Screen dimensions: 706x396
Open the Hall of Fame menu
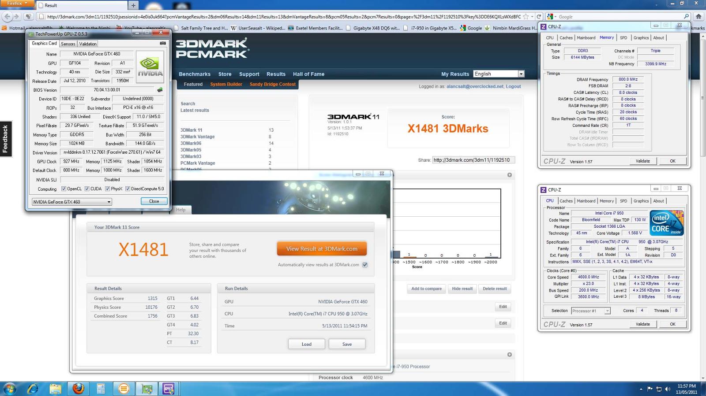(x=308, y=74)
